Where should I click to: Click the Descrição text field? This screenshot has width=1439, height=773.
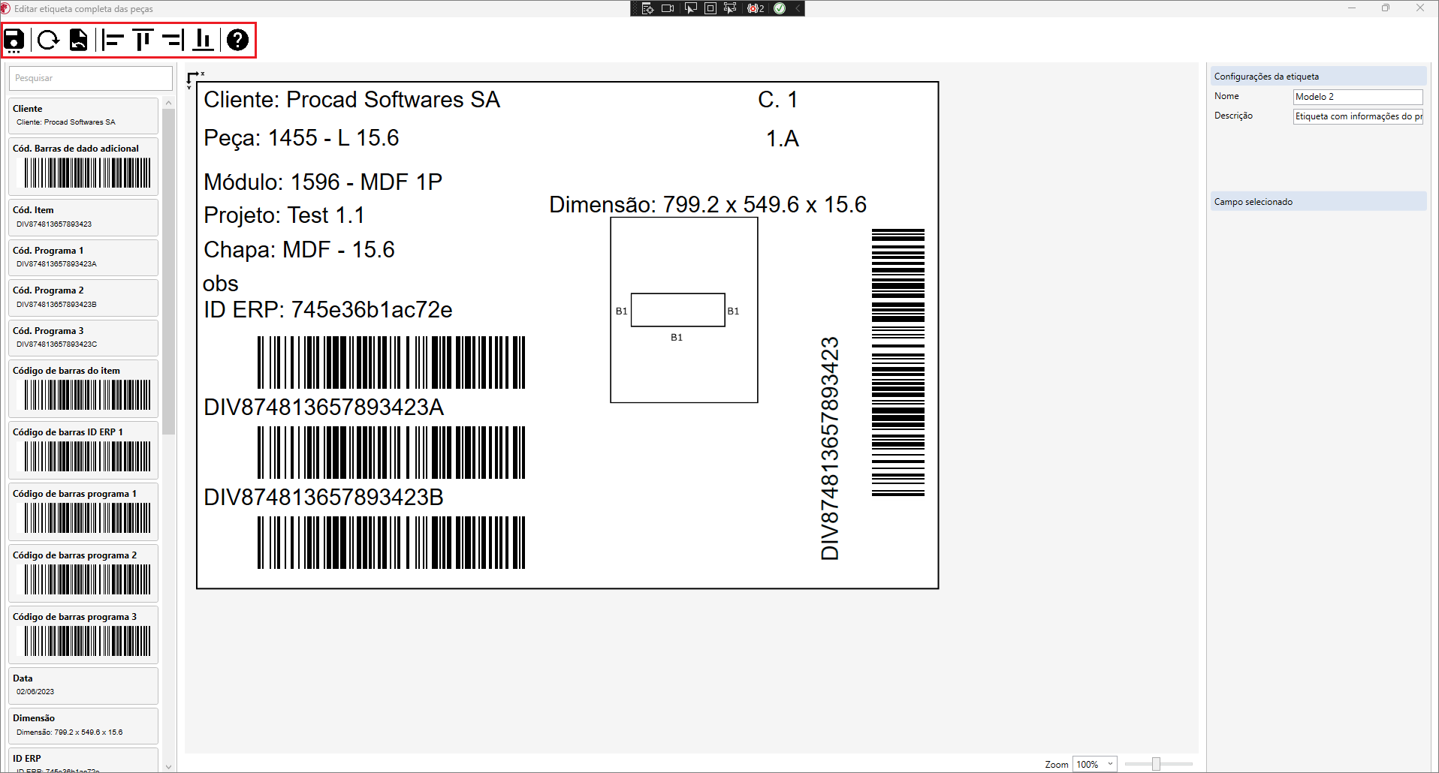point(1357,116)
